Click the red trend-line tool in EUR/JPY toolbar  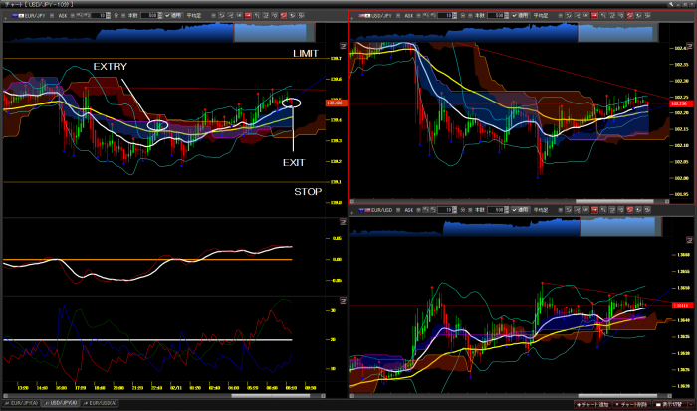point(283,15)
